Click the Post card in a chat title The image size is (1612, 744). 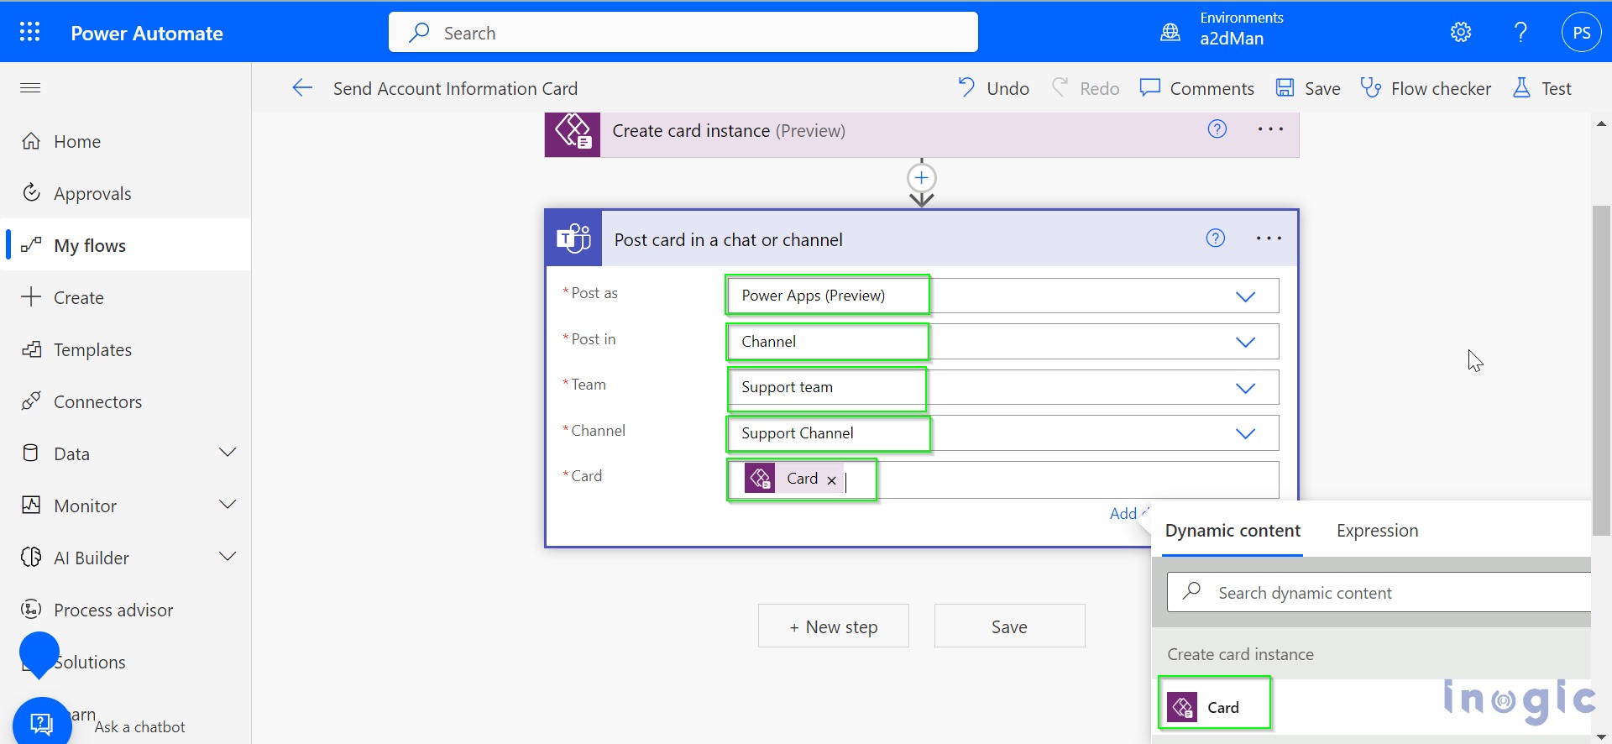tap(728, 240)
